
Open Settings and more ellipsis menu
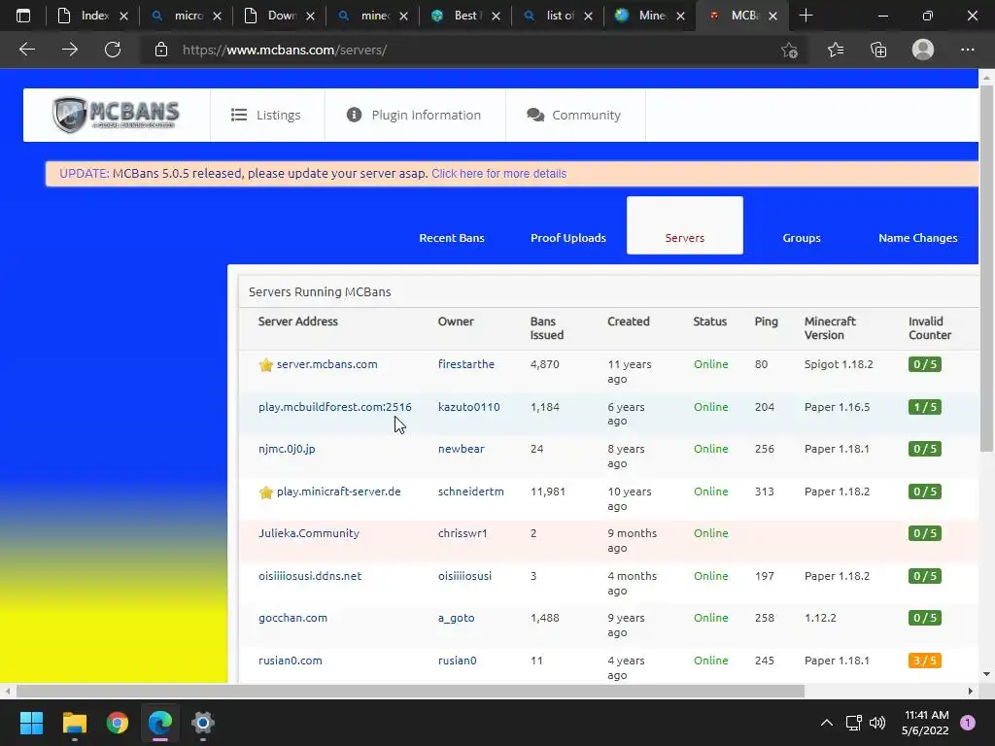pos(967,50)
